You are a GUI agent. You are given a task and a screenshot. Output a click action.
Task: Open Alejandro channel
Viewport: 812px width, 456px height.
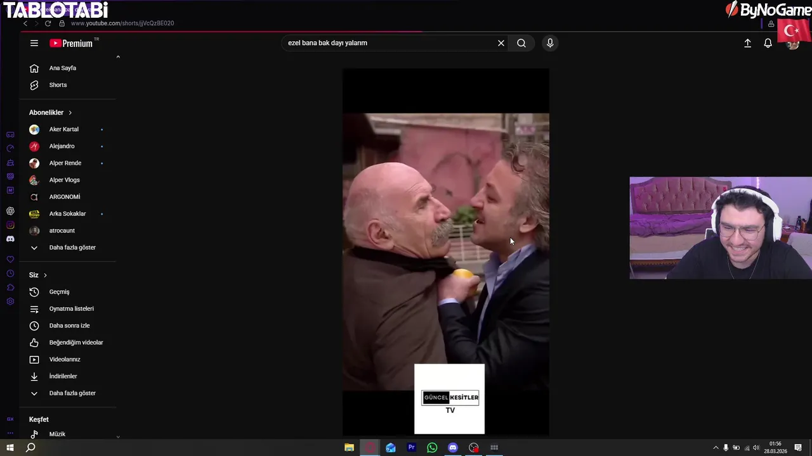(67, 146)
